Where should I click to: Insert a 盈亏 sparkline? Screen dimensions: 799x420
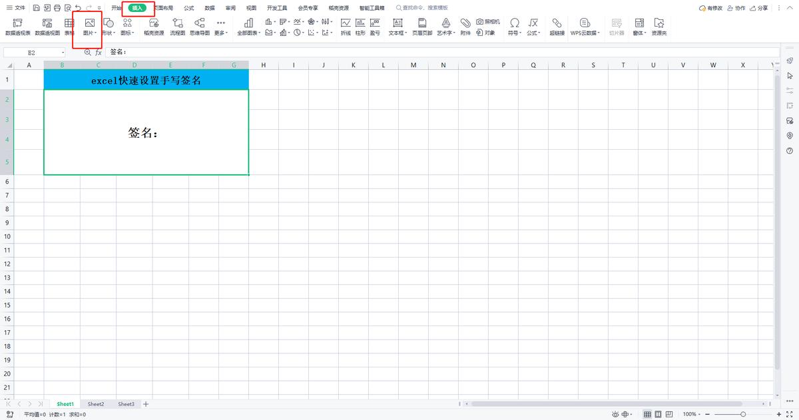pyautogui.click(x=375, y=27)
